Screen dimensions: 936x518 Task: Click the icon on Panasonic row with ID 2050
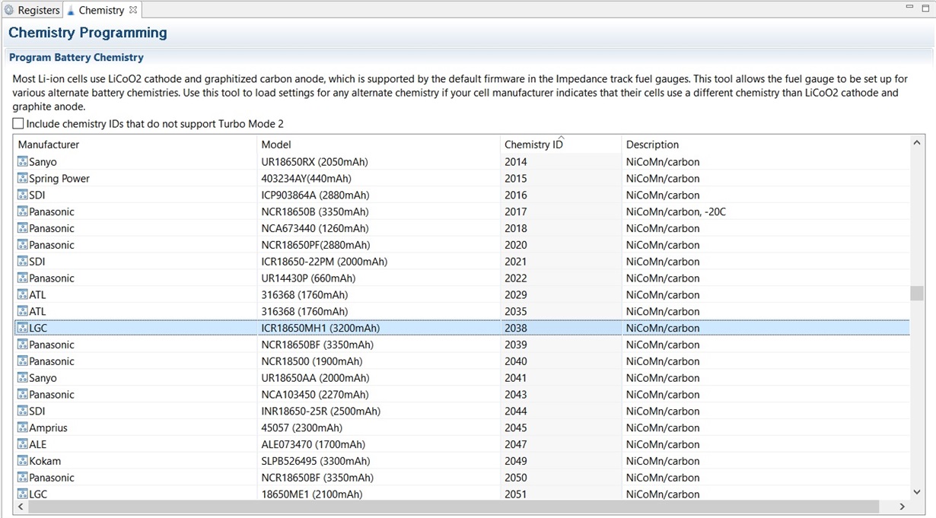pyautogui.click(x=22, y=478)
